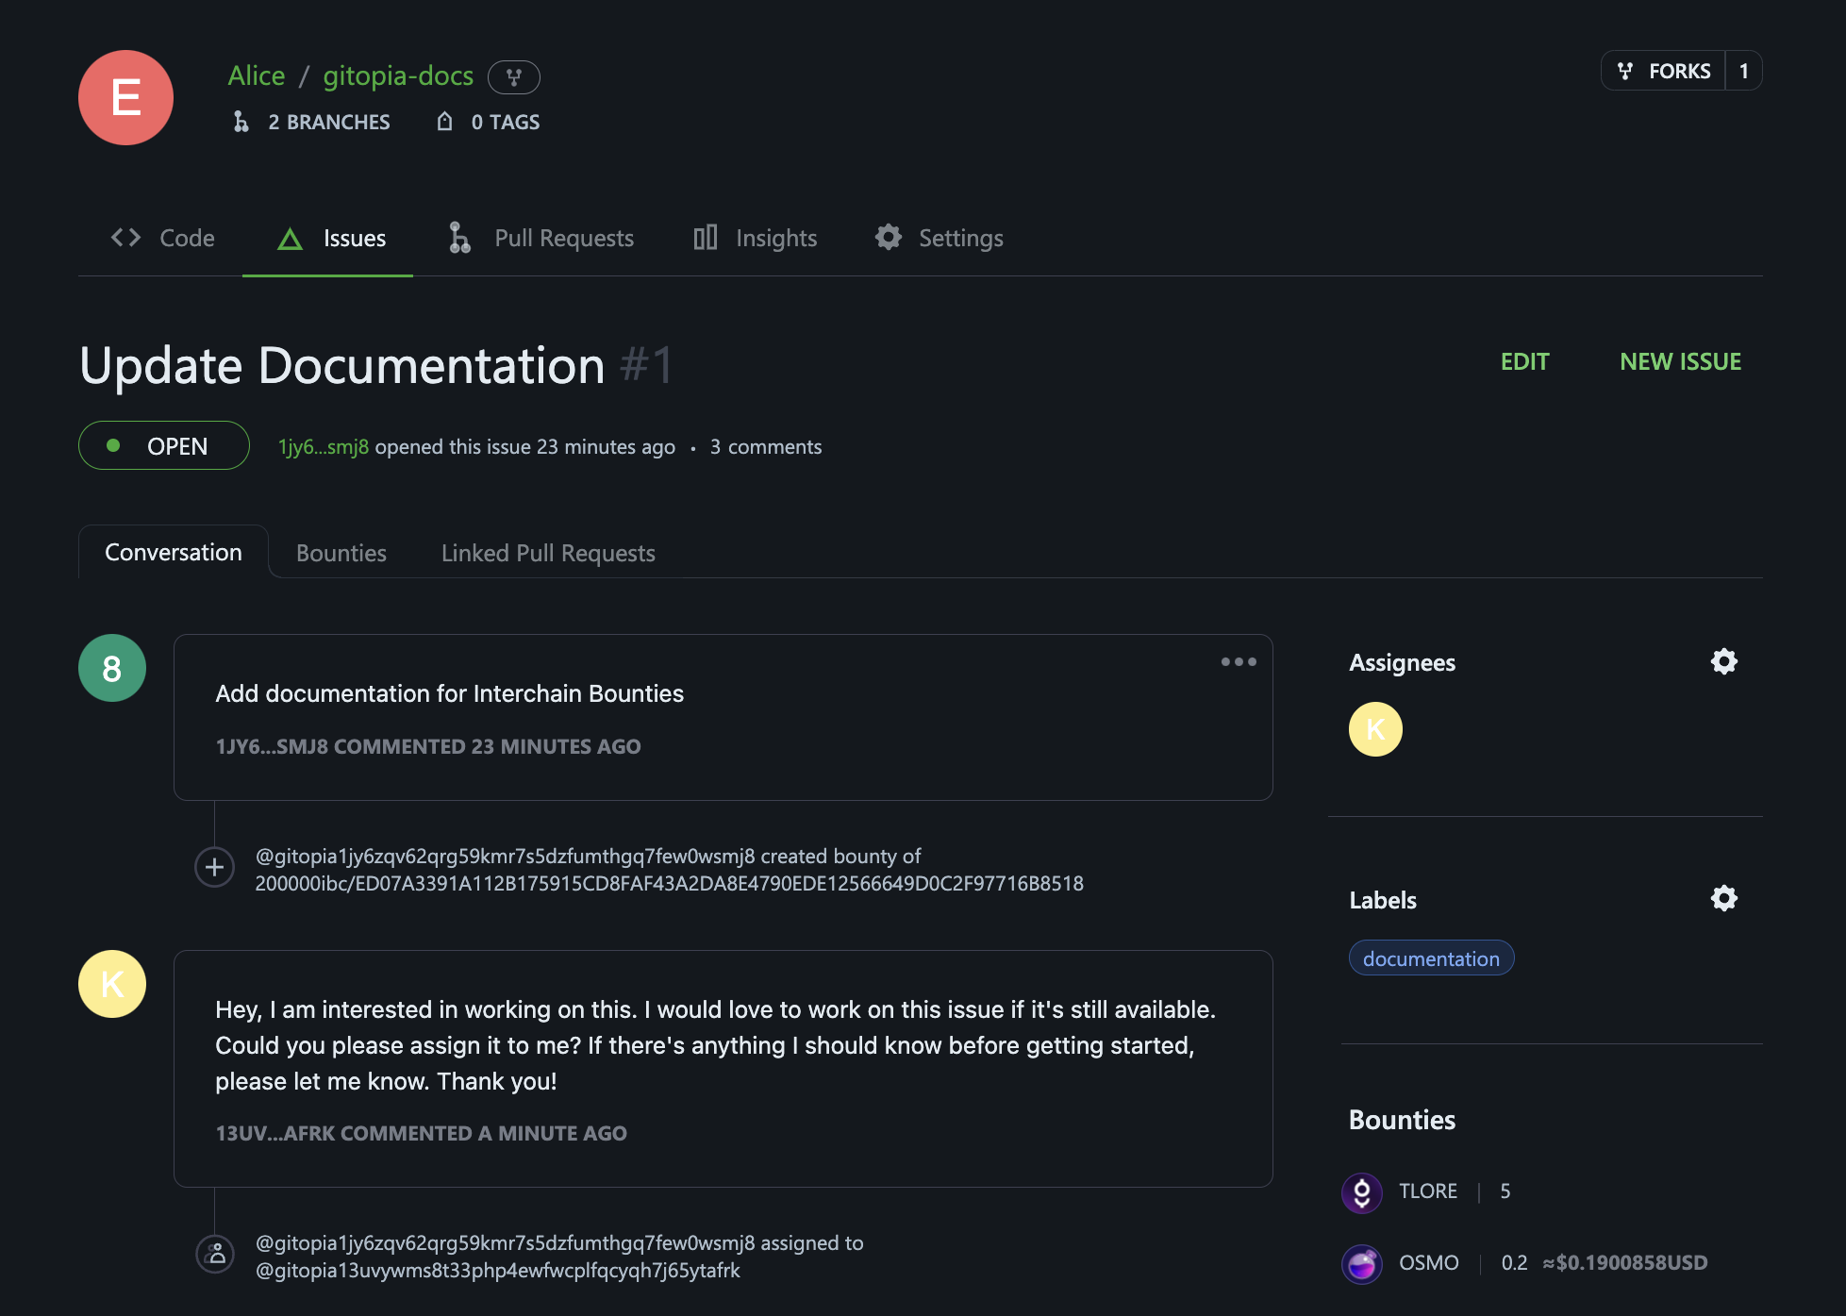Click the red E repository avatar
Image resolution: width=1846 pixels, height=1316 pixels.
pos(125,97)
